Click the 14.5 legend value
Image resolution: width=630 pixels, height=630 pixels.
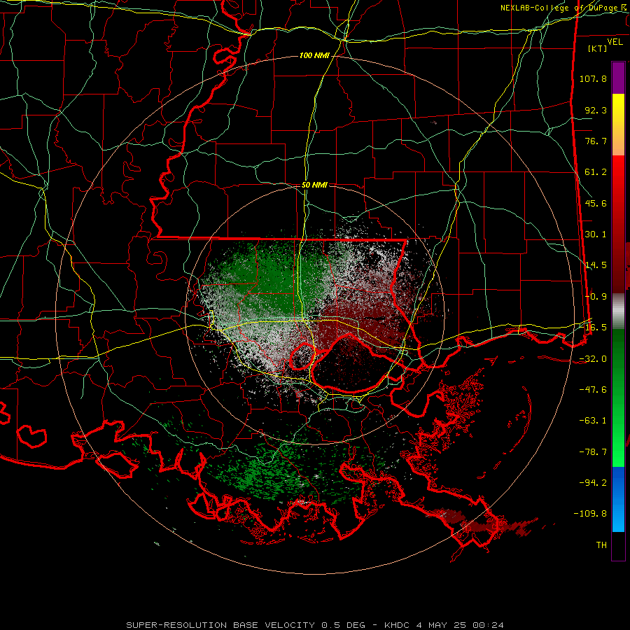596,265
